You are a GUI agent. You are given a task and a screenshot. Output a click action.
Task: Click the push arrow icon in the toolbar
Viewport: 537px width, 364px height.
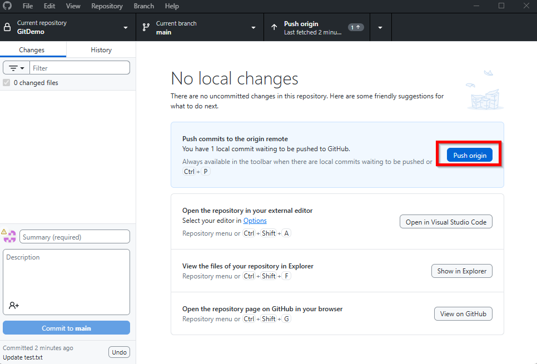[x=274, y=27]
